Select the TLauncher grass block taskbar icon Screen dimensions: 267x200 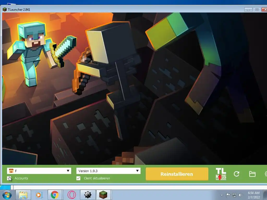(x=103, y=195)
